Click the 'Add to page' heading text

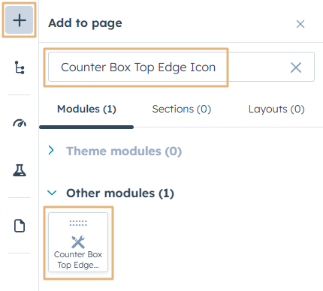coord(85,23)
